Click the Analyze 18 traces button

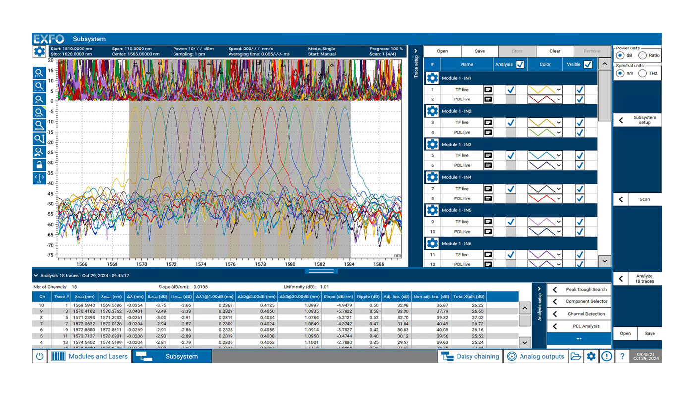pos(644,279)
